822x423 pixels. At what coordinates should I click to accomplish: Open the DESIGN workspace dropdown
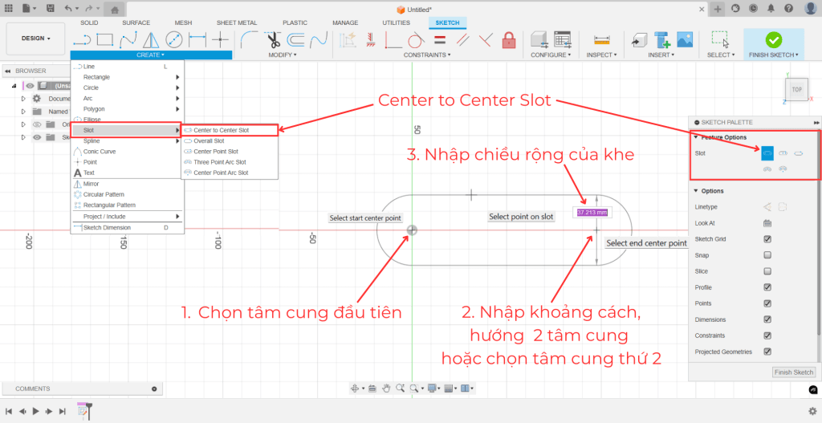click(35, 39)
